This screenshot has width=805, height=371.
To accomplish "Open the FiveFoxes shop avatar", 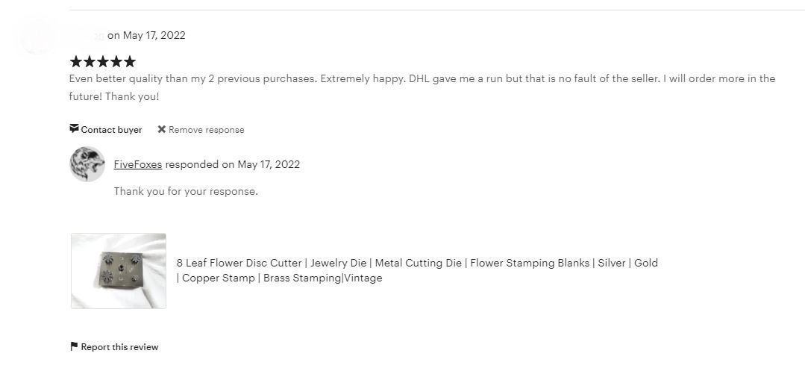I will 87,164.
